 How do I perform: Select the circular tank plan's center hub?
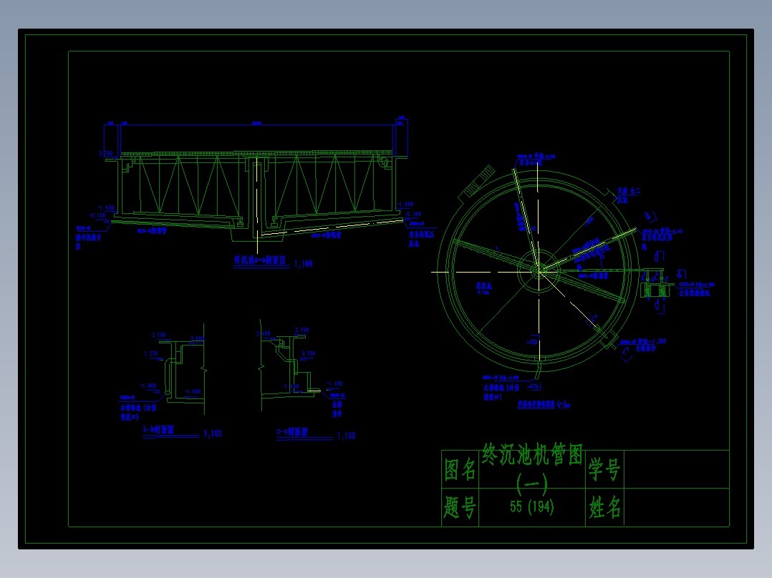coord(539,271)
